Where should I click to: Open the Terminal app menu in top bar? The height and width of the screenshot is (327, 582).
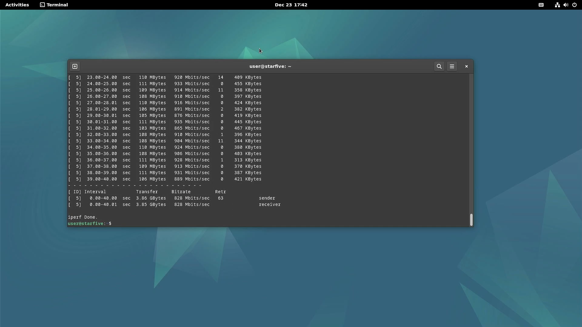pyautogui.click(x=54, y=5)
